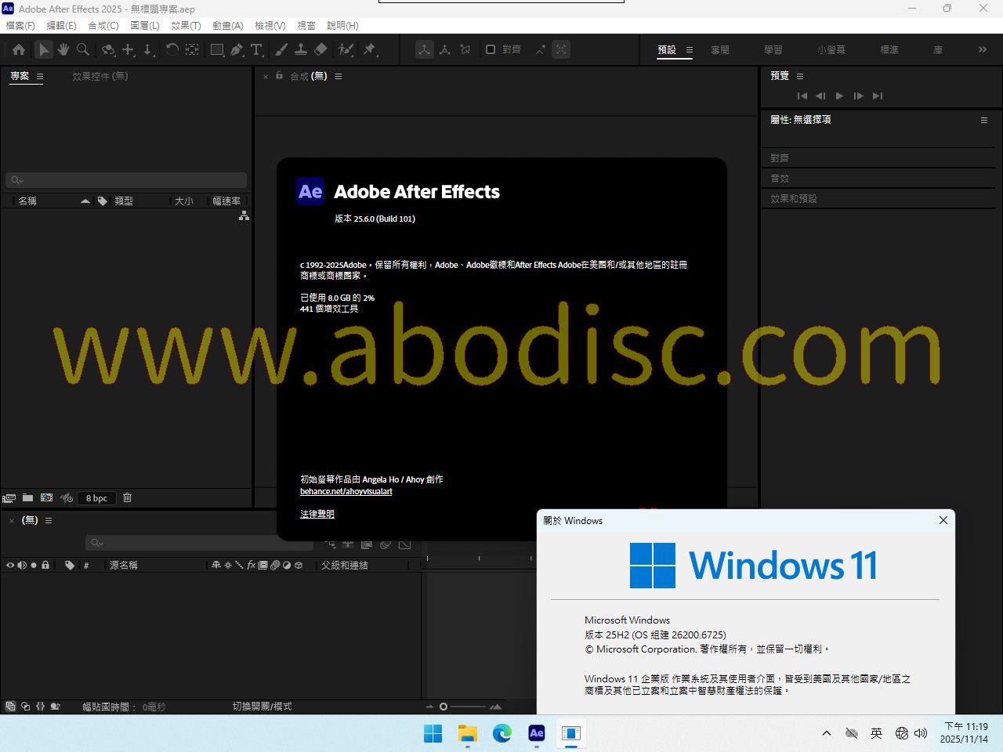Open the 預覽 panel options menu
Image resolution: width=1003 pixels, height=752 pixels.
point(800,77)
